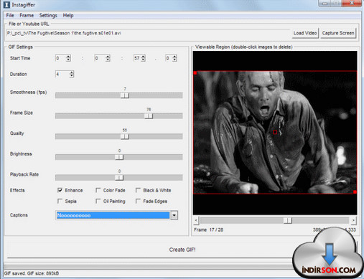Enable the Black & White checkbox
364x279 pixels.
[x=138, y=190]
